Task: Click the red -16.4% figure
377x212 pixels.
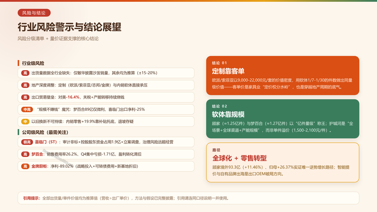Action: tap(73, 97)
